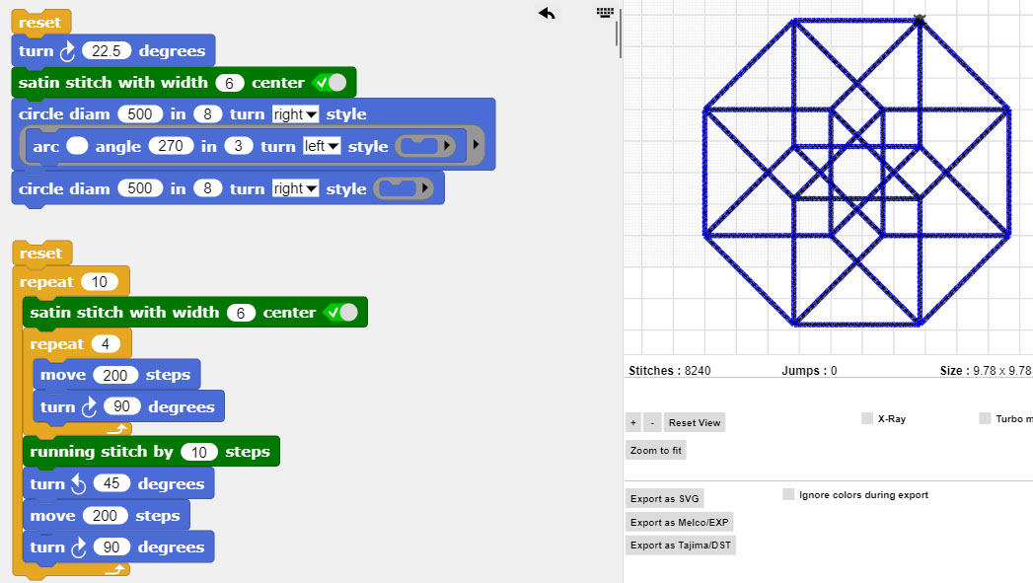Image resolution: width=1033 pixels, height=583 pixels.
Task: Expand arrow of second circle style slot
Action: point(425,188)
